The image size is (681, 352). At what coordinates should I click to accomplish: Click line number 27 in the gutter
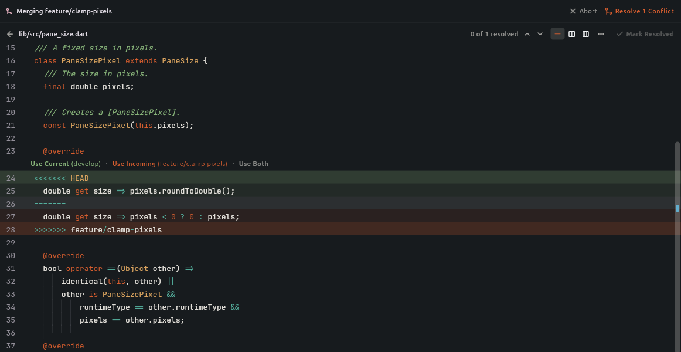pos(11,216)
